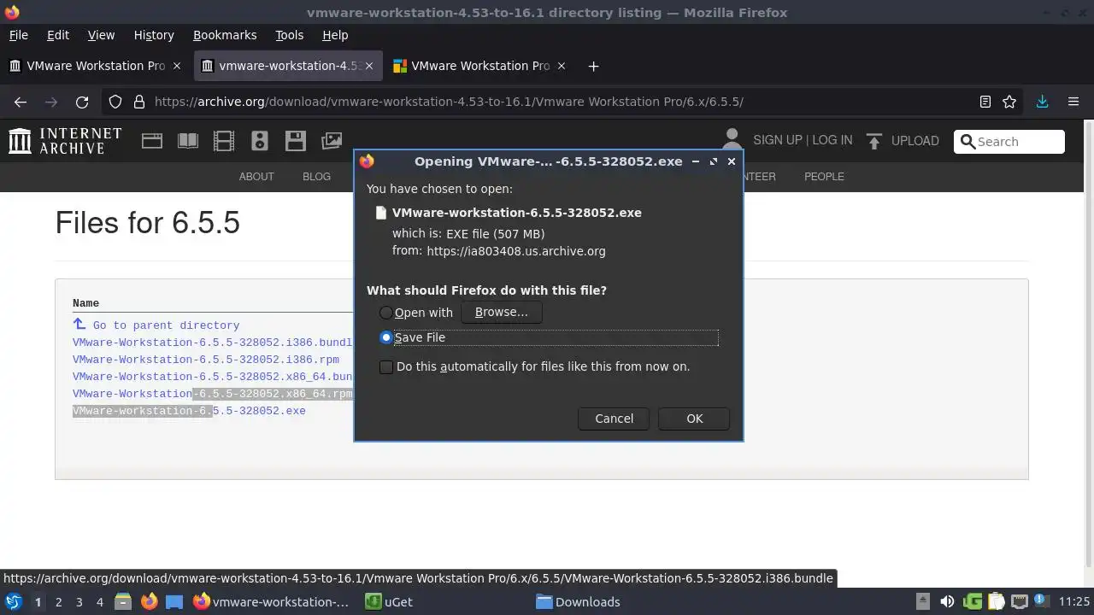
Task: Click Browse to choose an application
Action: coord(502,313)
